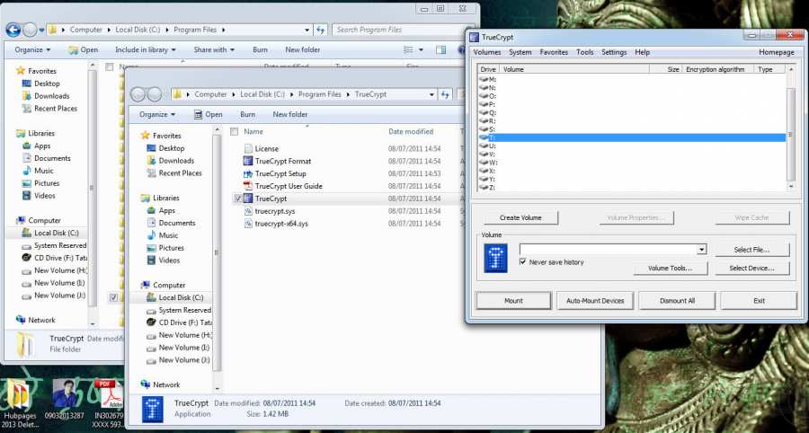Open the volume path combo box dropdown

tap(701, 250)
